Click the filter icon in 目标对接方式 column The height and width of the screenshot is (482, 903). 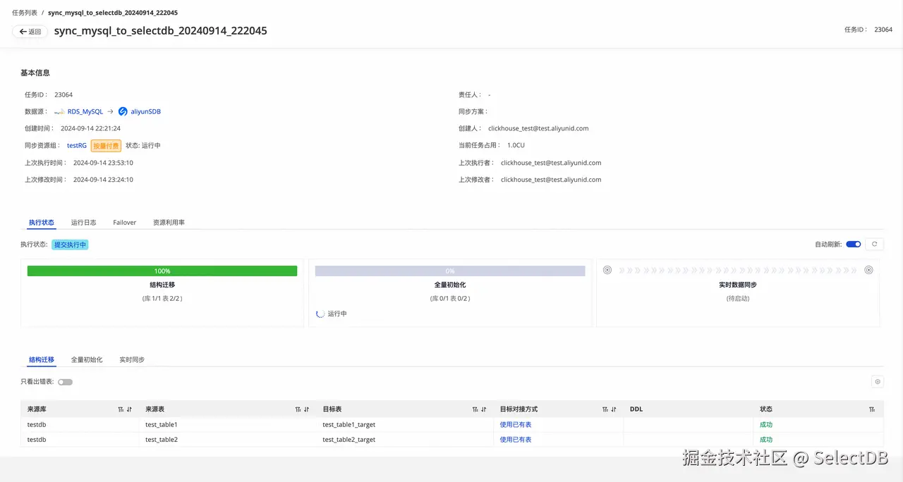click(605, 409)
